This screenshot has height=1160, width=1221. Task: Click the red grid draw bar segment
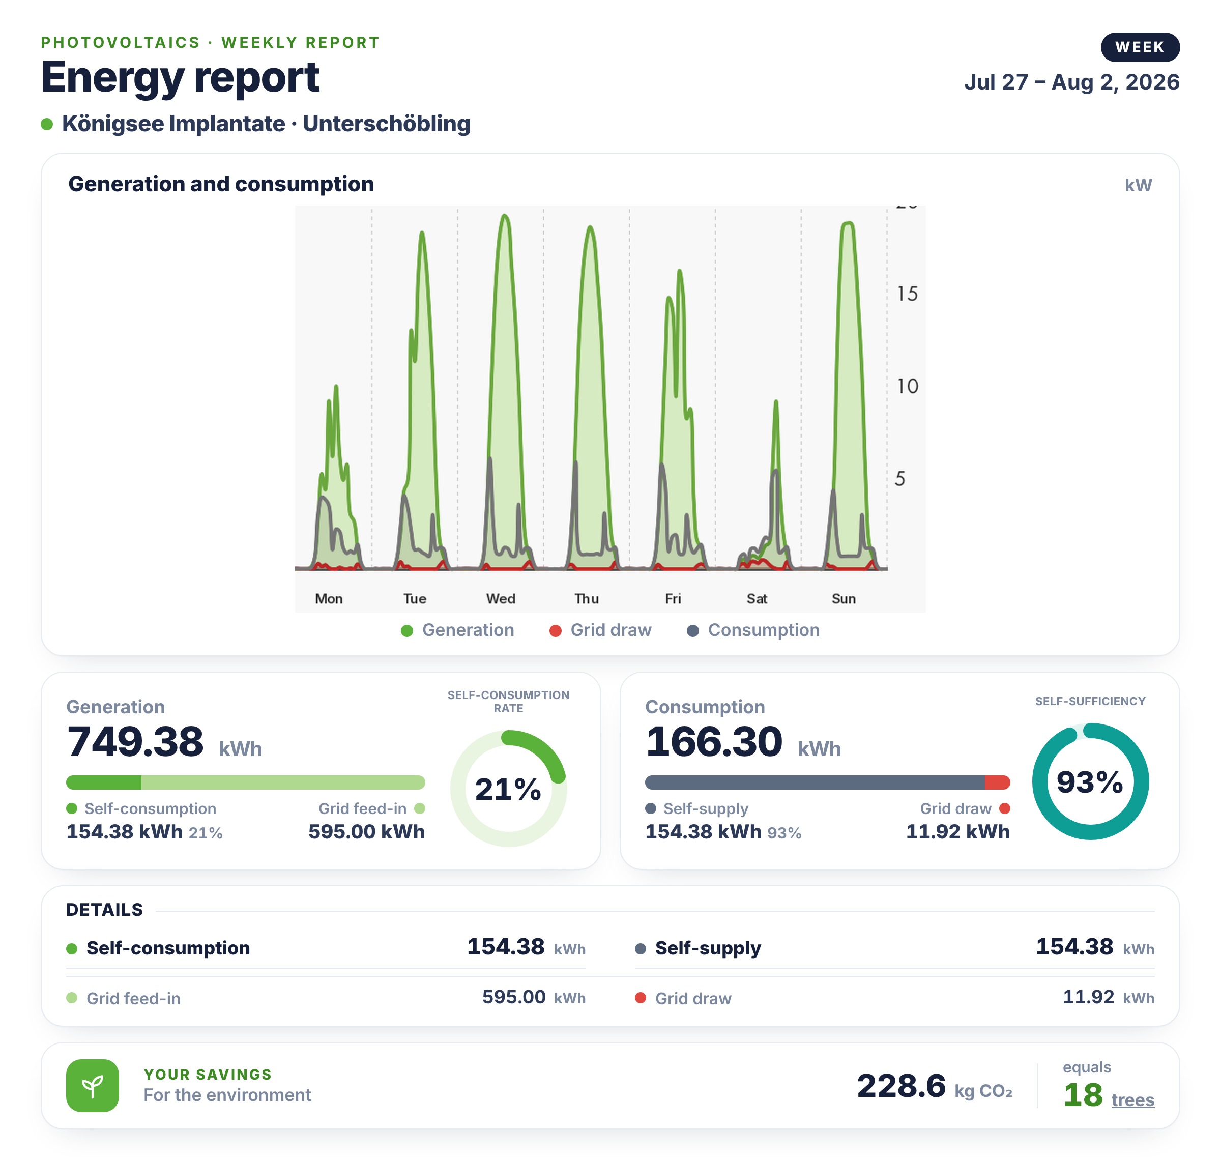point(997,782)
